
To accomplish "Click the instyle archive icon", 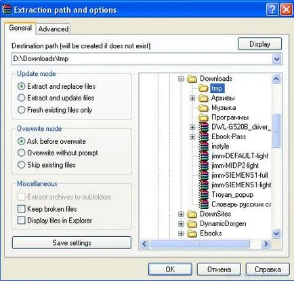I will pyautogui.click(x=203, y=147).
